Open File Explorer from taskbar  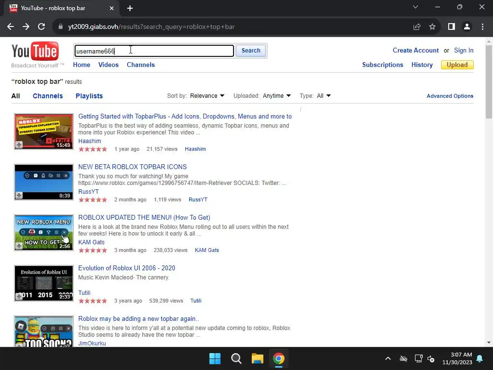point(257,358)
